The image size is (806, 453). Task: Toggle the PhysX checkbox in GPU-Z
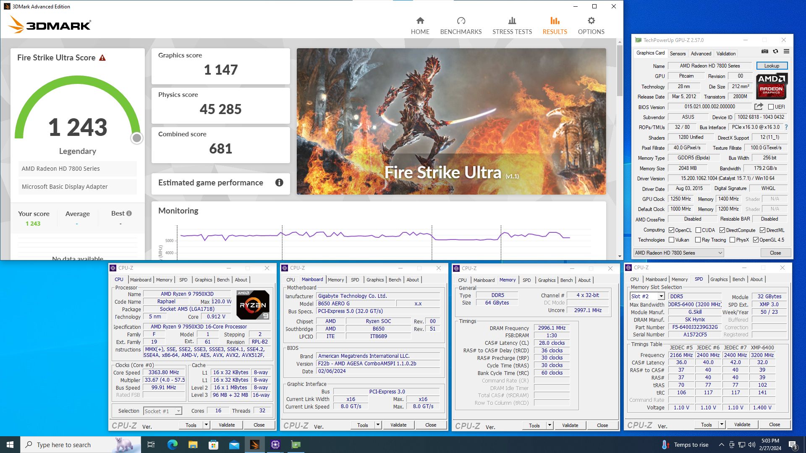pyautogui.click(x=732, y=240)
